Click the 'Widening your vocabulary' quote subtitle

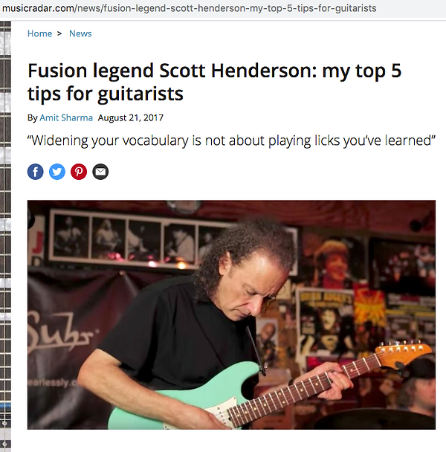231,141
